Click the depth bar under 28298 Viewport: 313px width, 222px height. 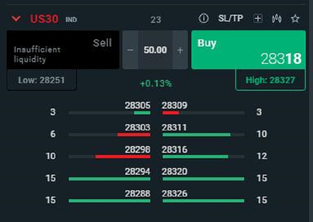(x=110, y=157)
